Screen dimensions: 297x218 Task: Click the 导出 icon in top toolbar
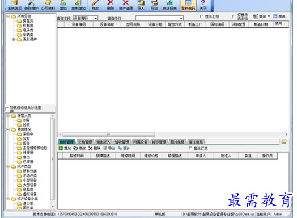(154, 5)
